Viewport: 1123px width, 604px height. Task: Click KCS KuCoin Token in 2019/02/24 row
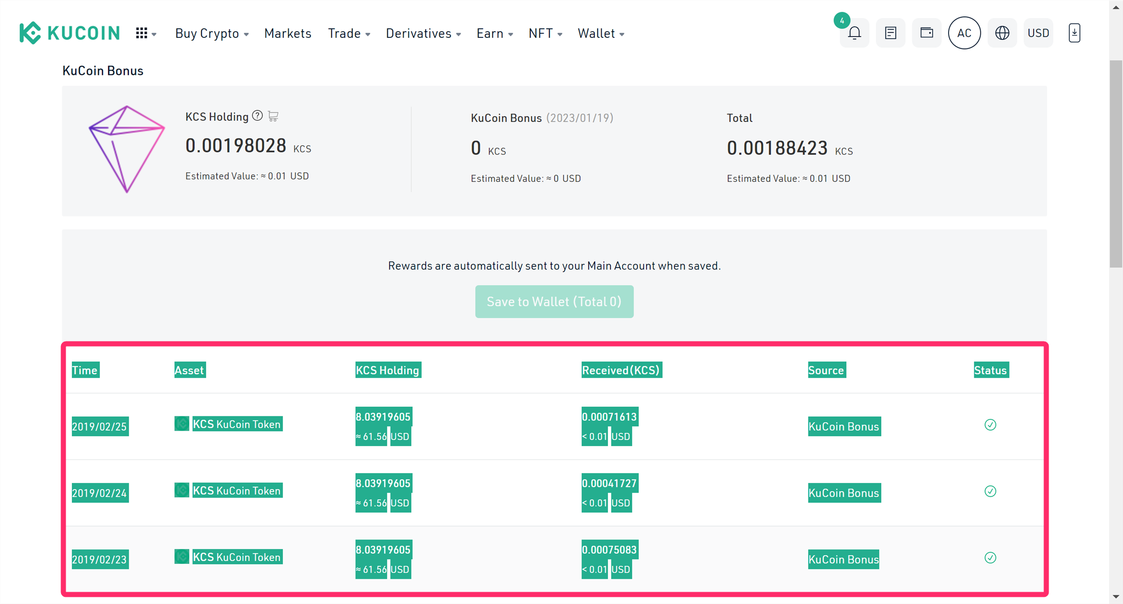(237, 491)
